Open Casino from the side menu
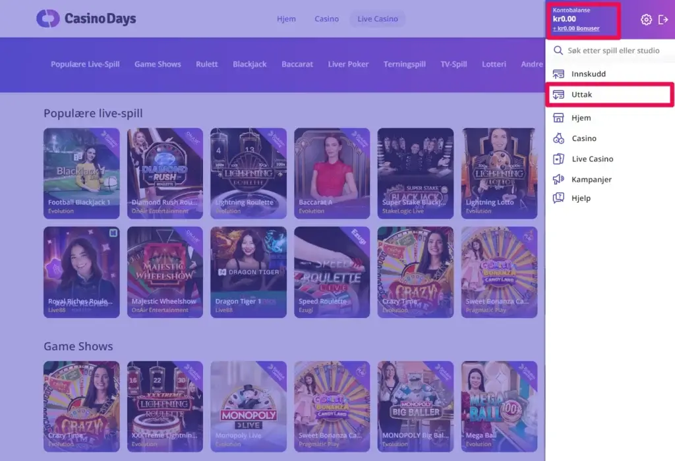Screen dimensions: 675x461 (x=610, y=138)
